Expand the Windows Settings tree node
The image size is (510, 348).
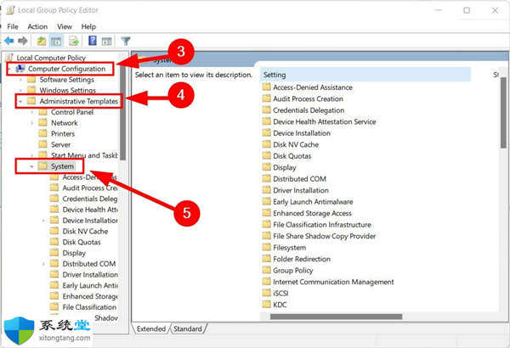coord(20,90)
